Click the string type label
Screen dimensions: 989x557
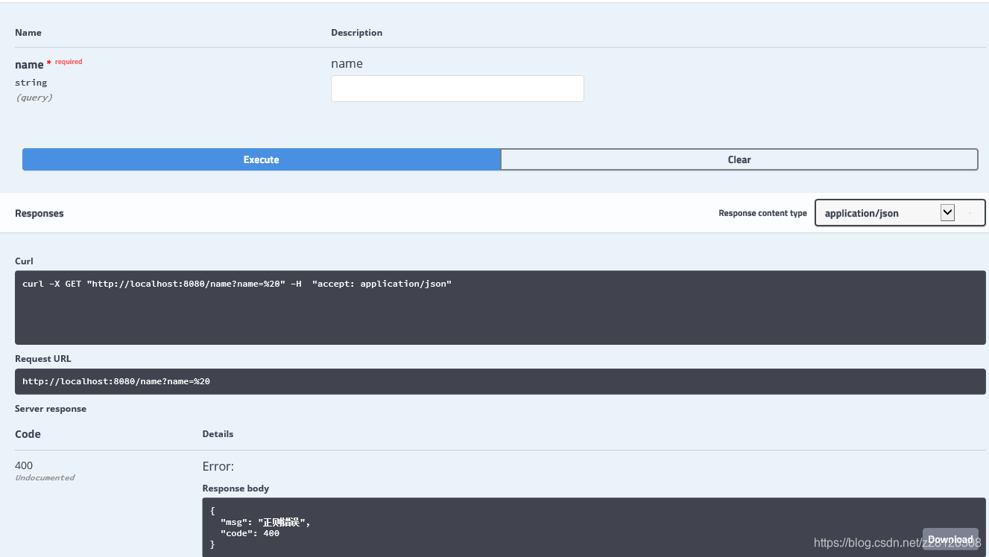[x=31, y=83]
